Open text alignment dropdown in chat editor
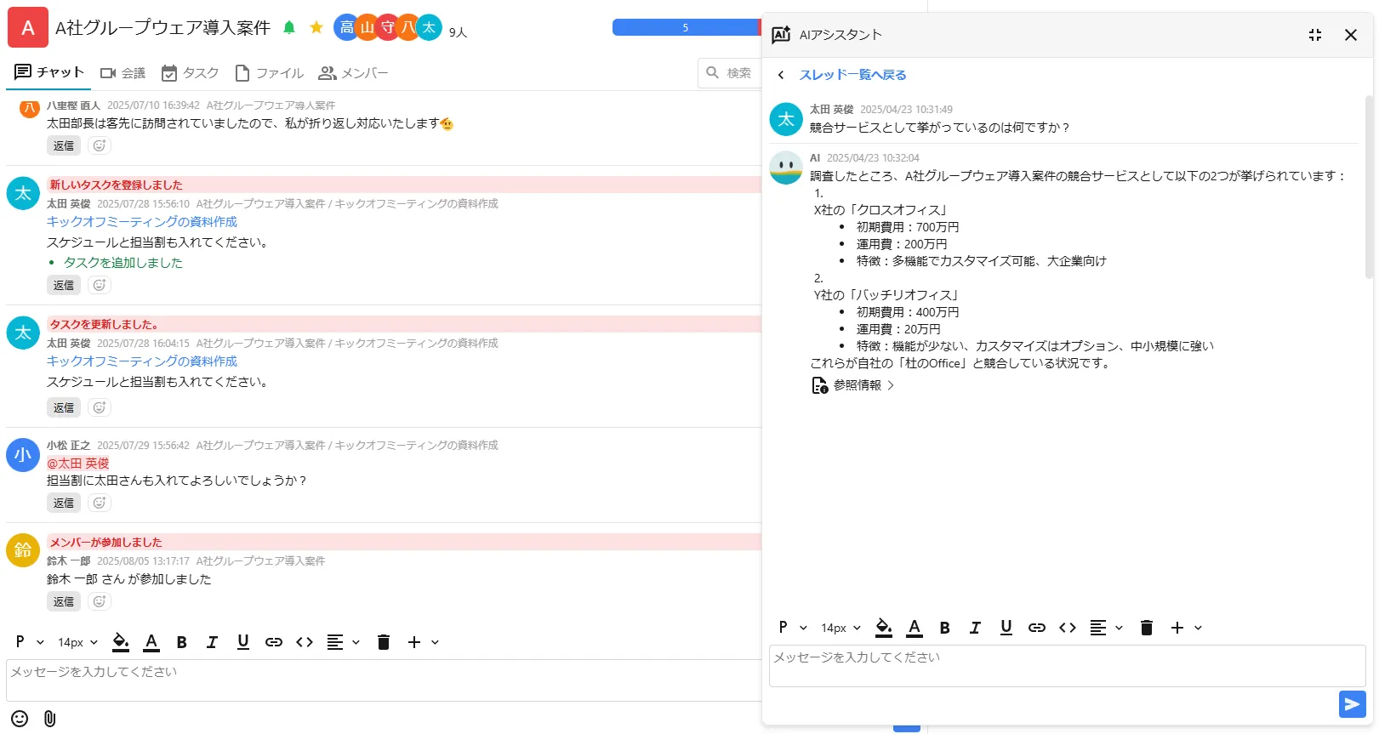Screen dimensions: 1379x734 [344, 642]
